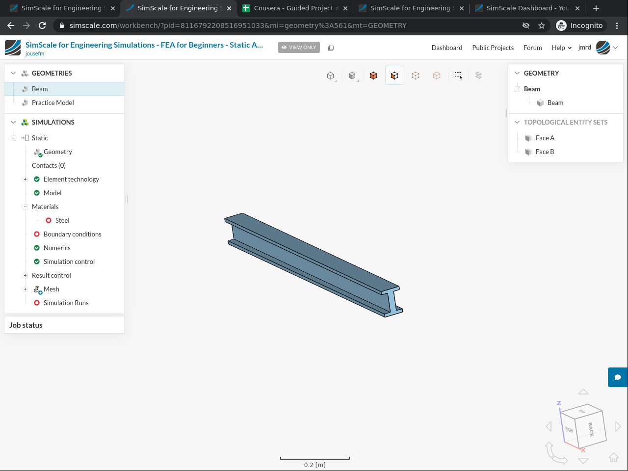Select Face A entity set
This screenshot has width=628, height=471.
(545, 138)
